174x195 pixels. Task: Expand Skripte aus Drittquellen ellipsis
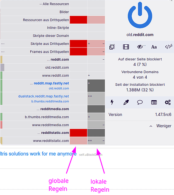click(x=3, y=44)
